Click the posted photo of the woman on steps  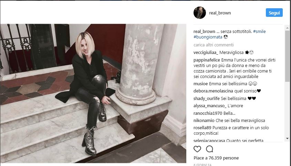coord(93,93)
